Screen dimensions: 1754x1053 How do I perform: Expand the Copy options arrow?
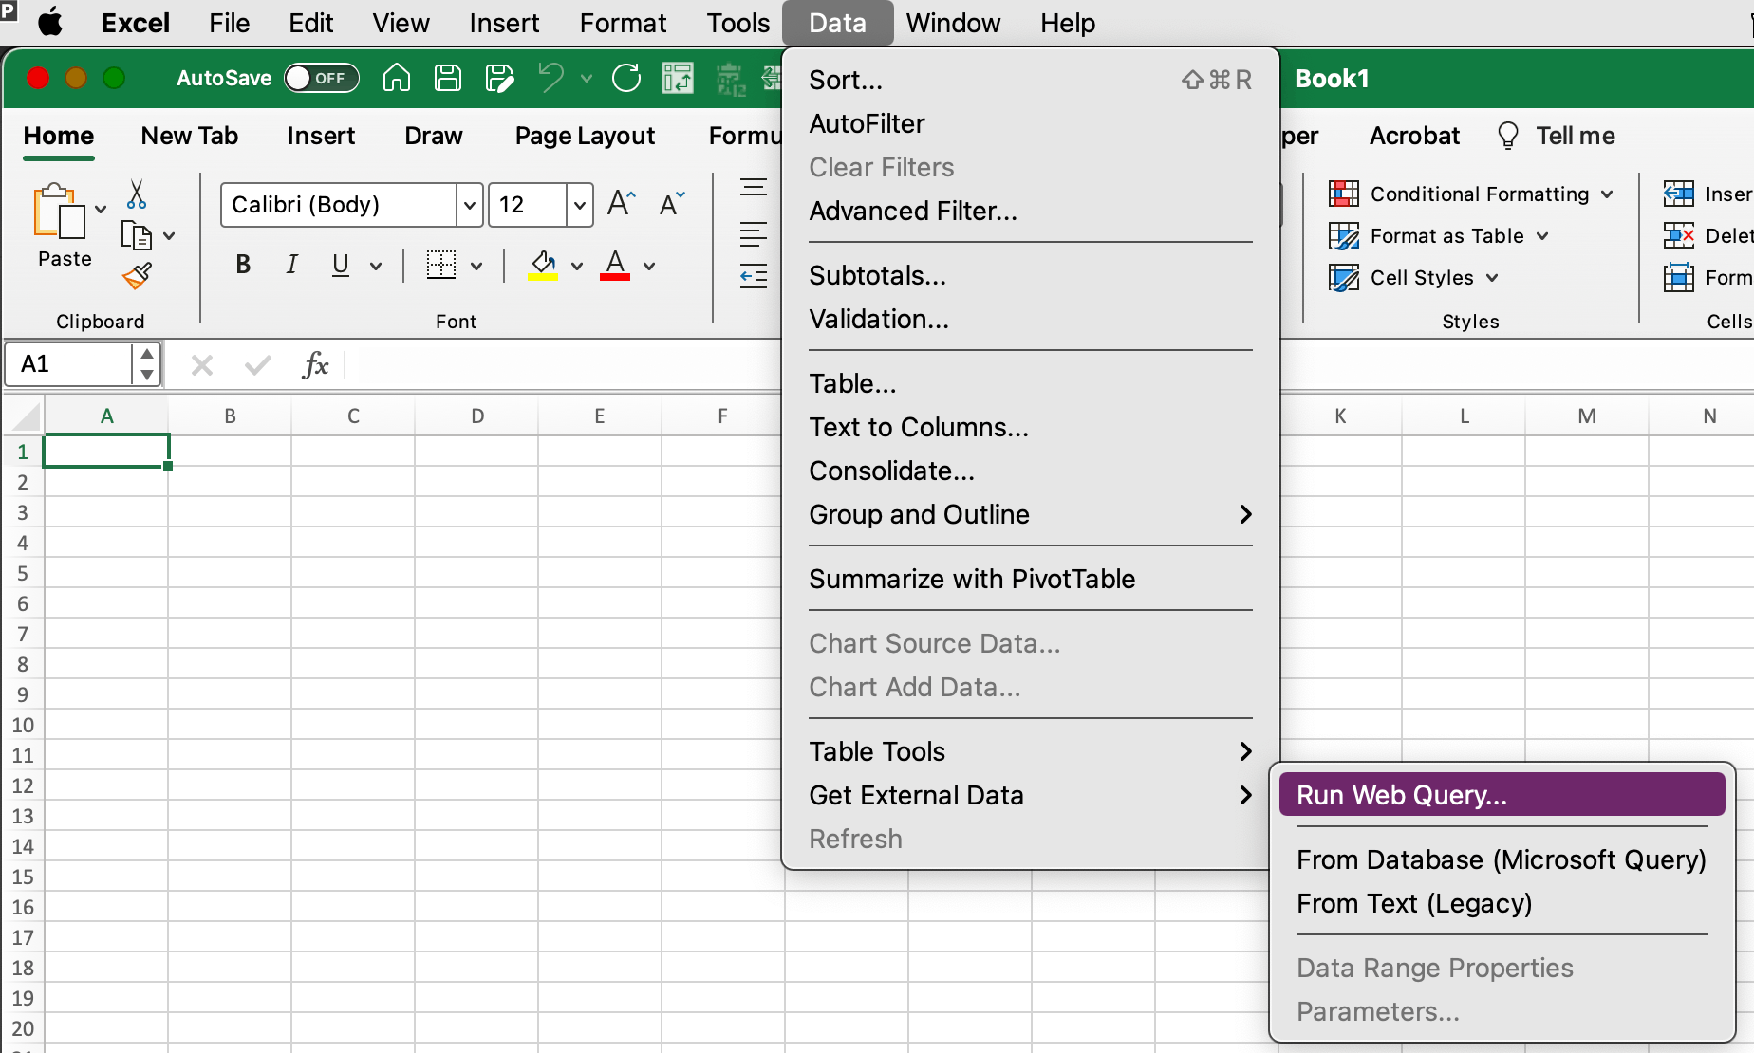[x=169, y=236]
